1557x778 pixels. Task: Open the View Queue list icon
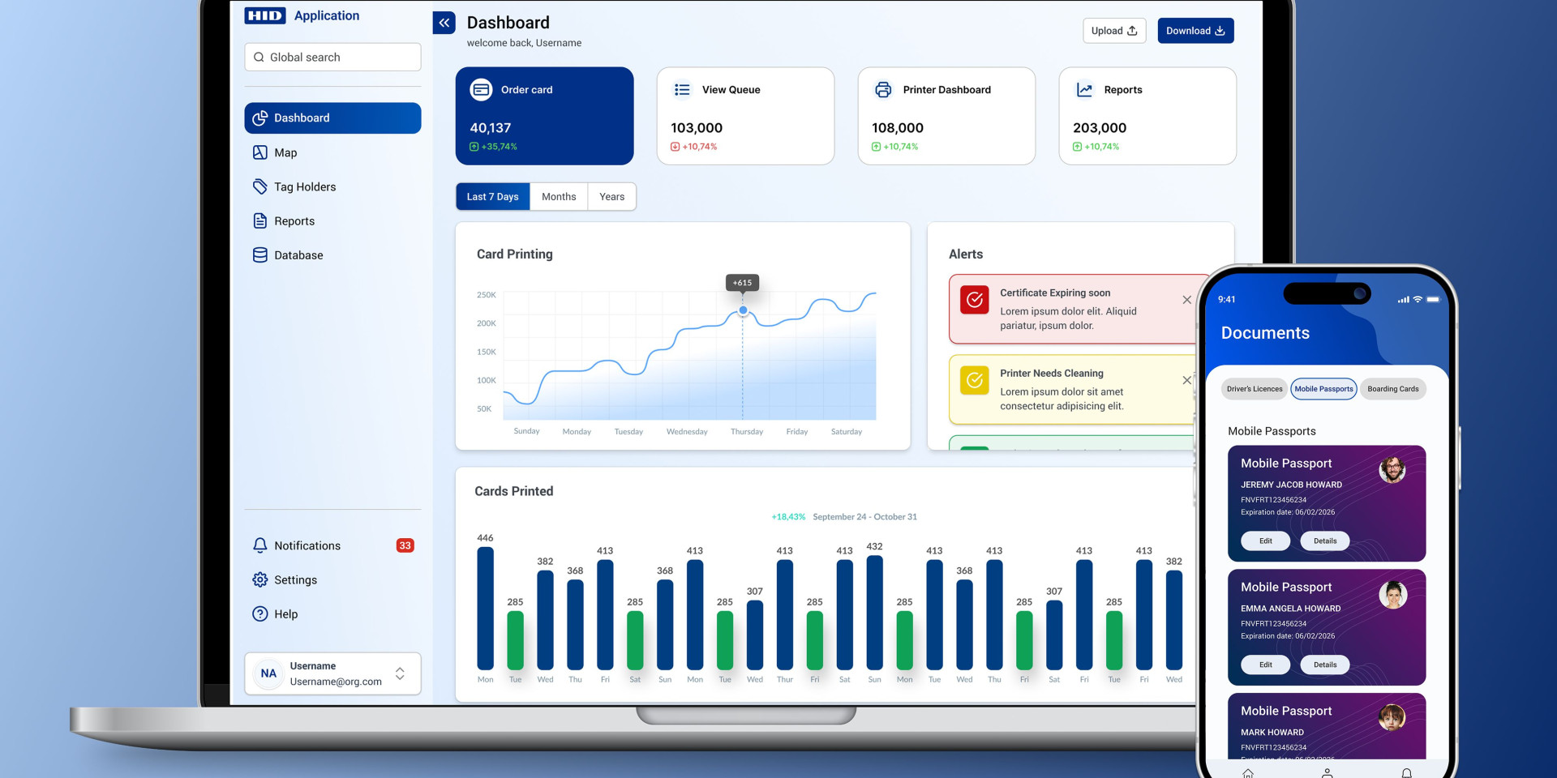[682, 90]
